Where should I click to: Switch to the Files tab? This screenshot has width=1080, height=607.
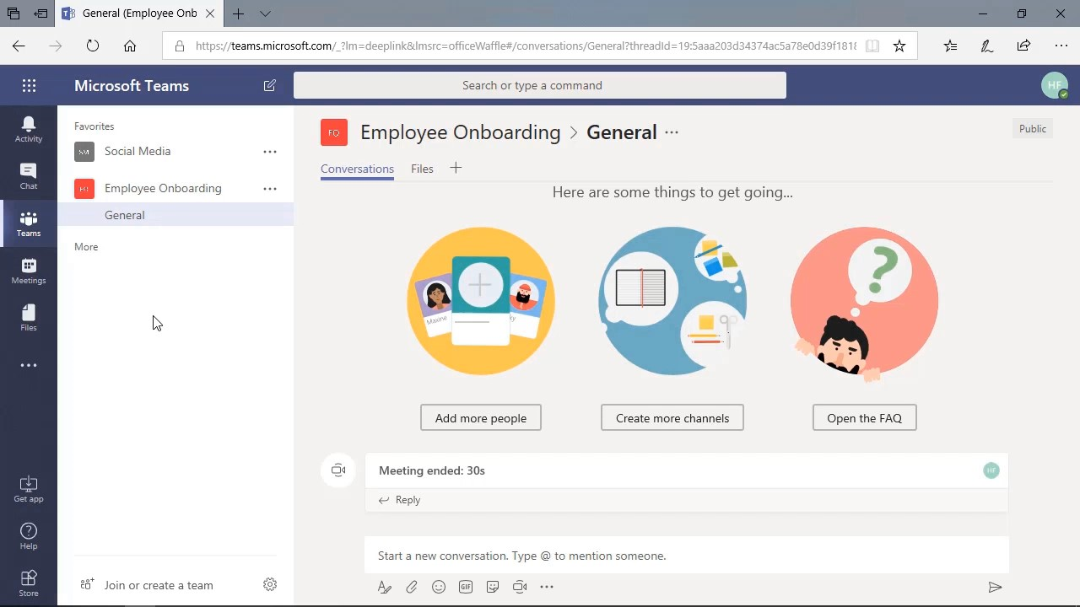point(422,169)
